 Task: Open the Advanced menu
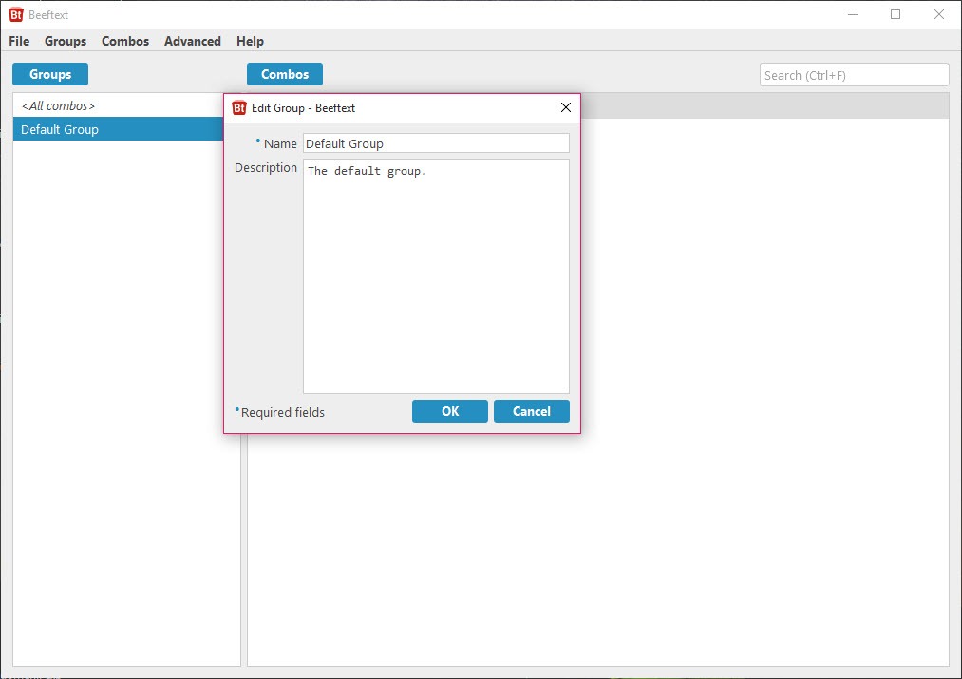(x=193, y=41)
